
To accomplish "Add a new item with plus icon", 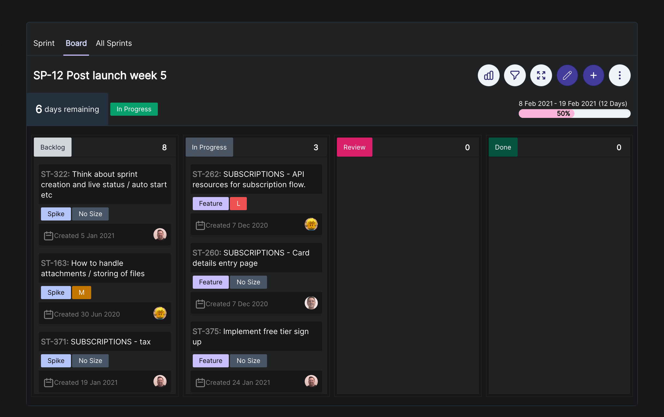I will click(593, 75).
